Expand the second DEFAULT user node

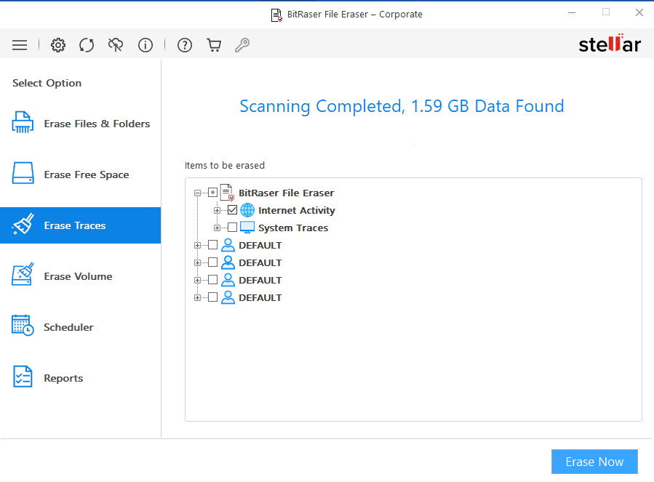click(197, 263)
